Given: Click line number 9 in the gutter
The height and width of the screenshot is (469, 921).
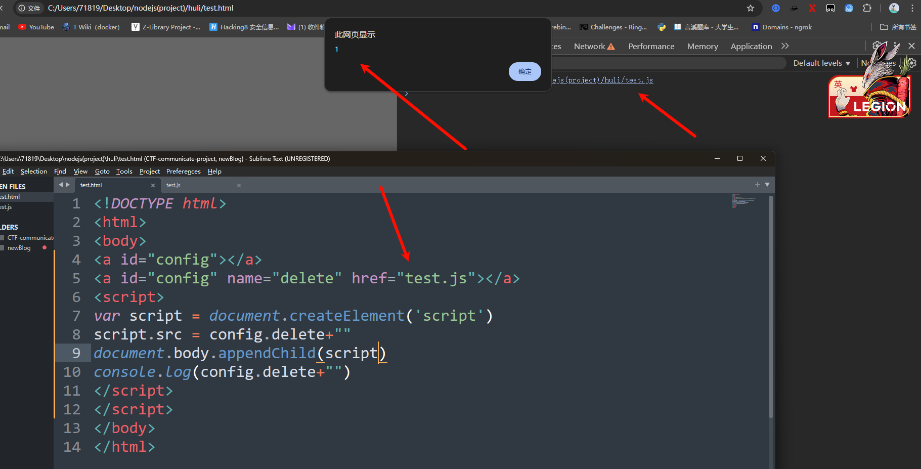Looking at the screenshot, I should pyautogui.click(x=76, y=353).
